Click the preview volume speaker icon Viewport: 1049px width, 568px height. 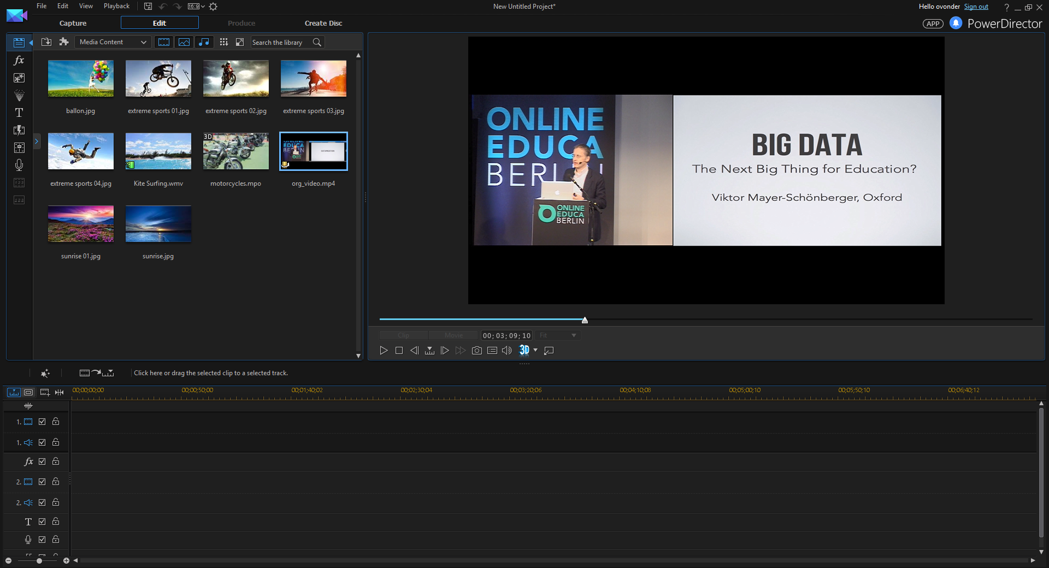click(507, 351)
